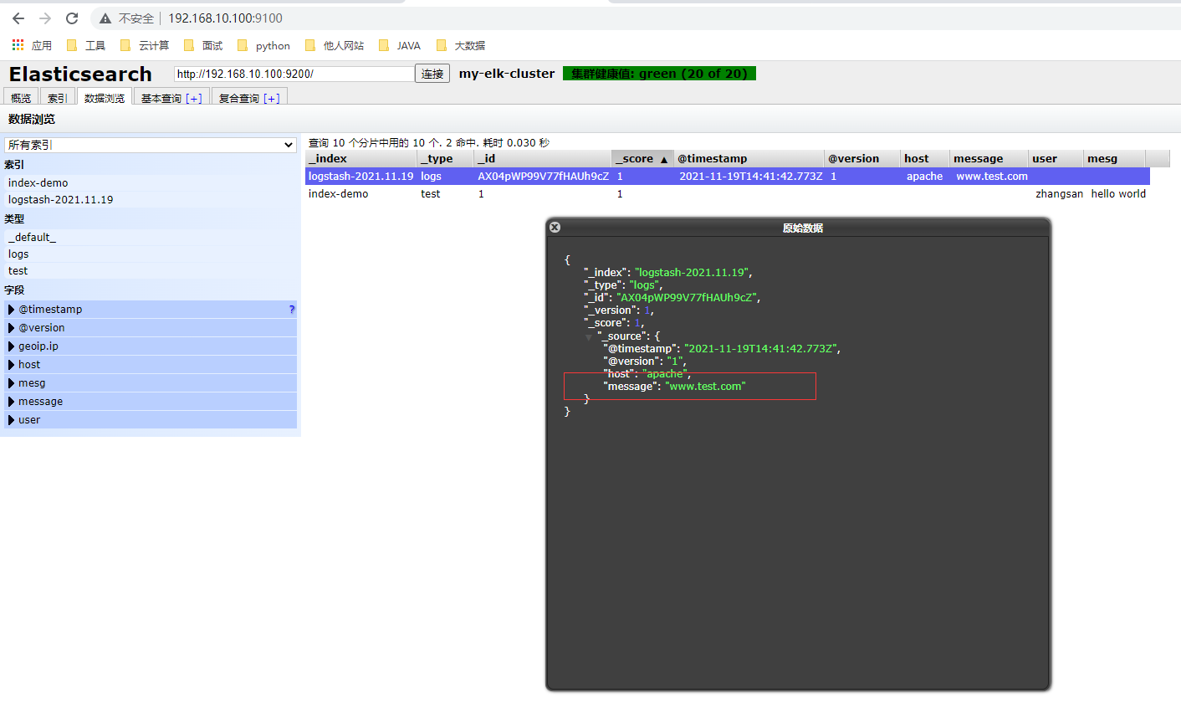The height and width of the screenshot is (713, 1181).
Task: Click the cluster health green status badge
Action: pos(659,74)
